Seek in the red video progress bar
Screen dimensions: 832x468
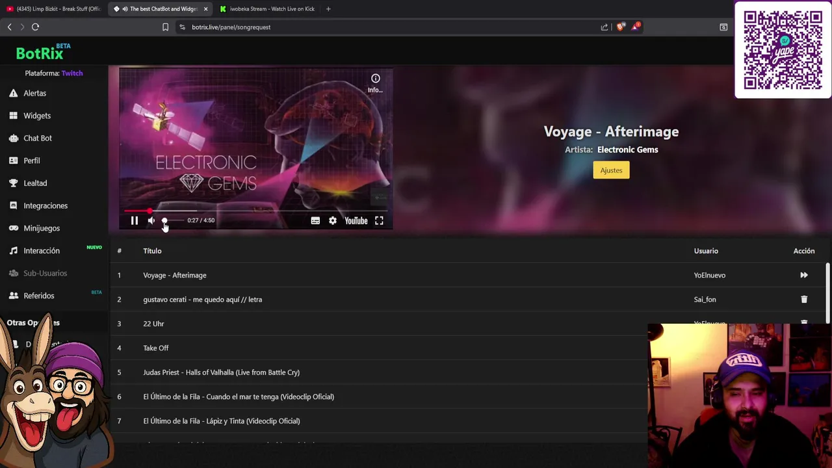point(255,211)
